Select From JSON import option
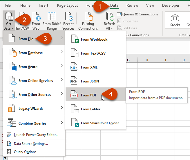The height and width of the screenshot is (160, 190). pyautogui.click(x=90, y=81)
